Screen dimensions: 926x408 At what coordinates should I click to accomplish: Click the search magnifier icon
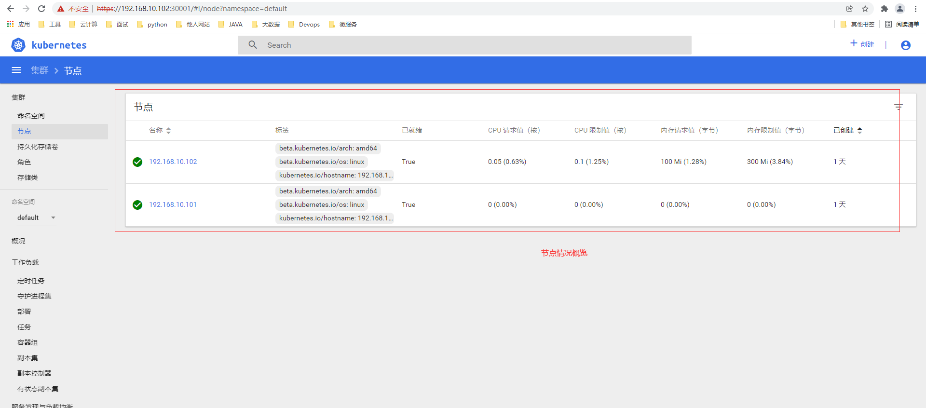253,45
